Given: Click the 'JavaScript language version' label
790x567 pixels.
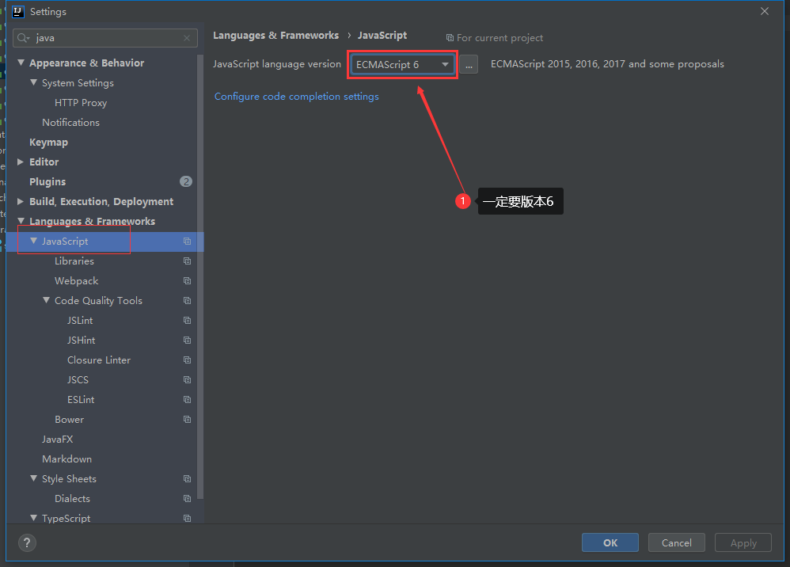Looking at the screenshot, I should tap(276, 64).
